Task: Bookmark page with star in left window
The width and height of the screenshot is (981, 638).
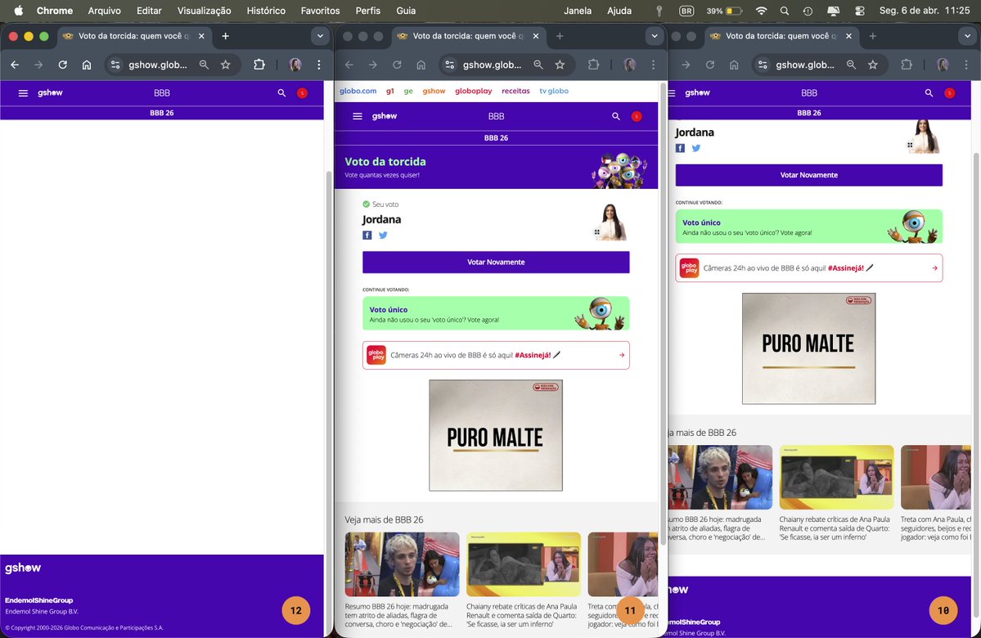Action: [226, 65]
